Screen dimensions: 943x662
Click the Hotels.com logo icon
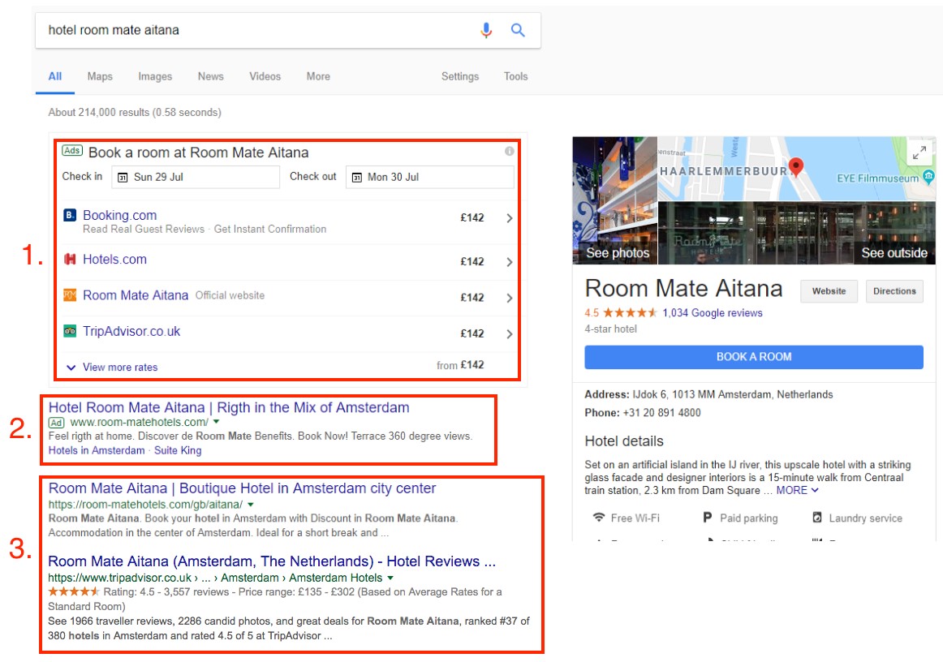[x=70, y=259]
